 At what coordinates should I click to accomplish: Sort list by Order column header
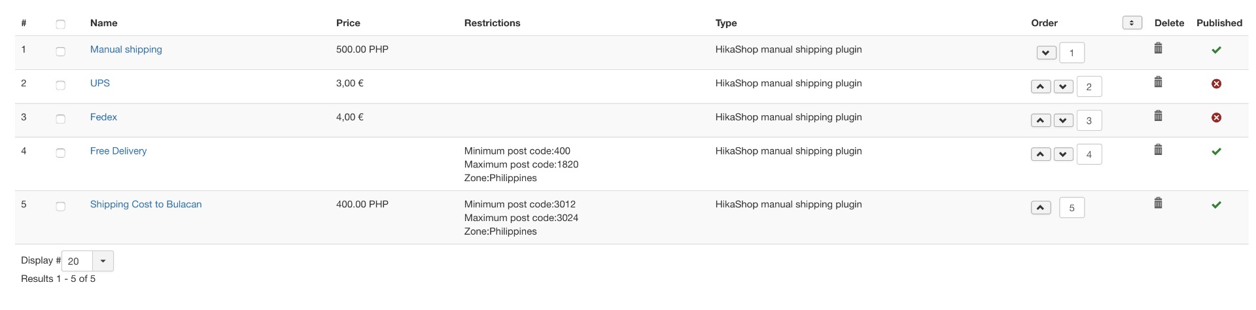pos(1044,23)
